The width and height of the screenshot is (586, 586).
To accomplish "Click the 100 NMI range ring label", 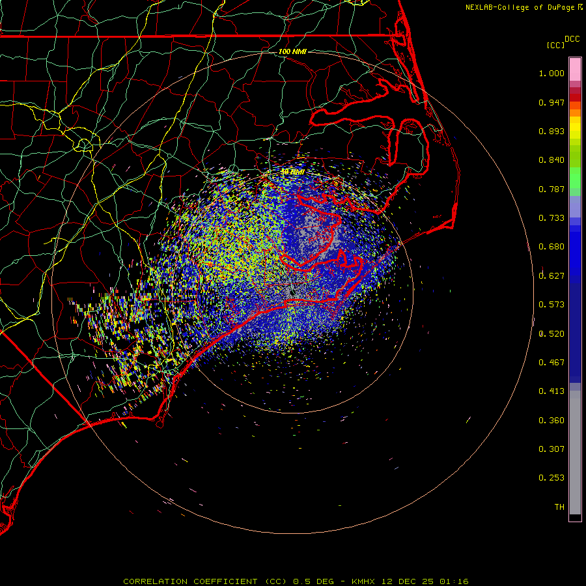I will (x=292, y=51).
